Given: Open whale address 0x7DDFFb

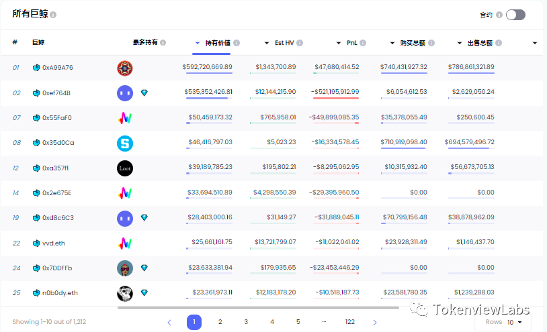Looking at the screenshot, I should pos(57,268).
